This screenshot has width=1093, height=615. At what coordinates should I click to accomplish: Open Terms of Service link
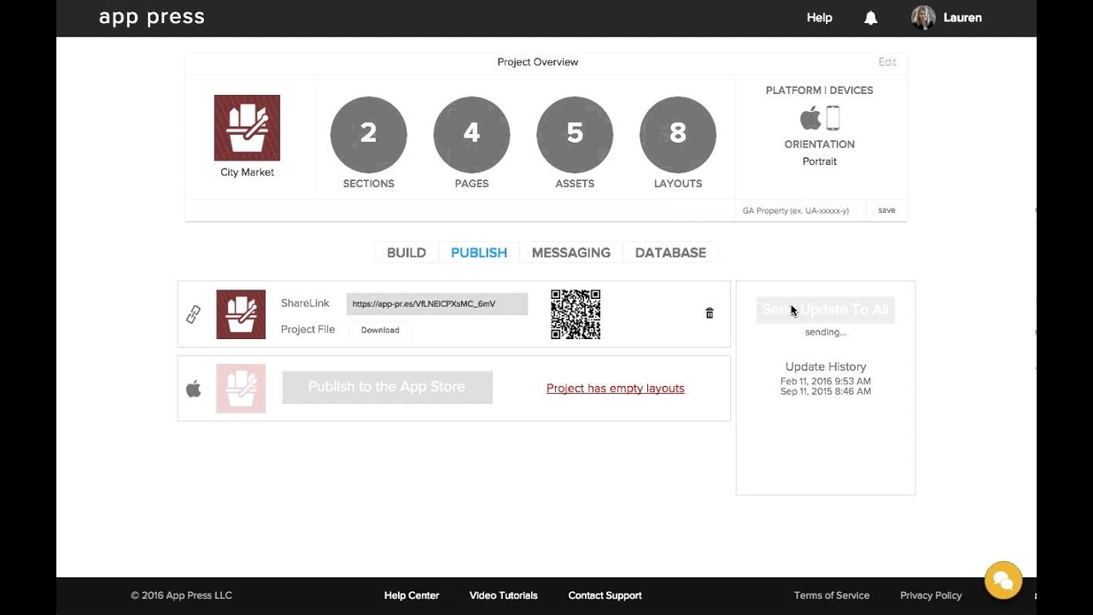[832, 595]
